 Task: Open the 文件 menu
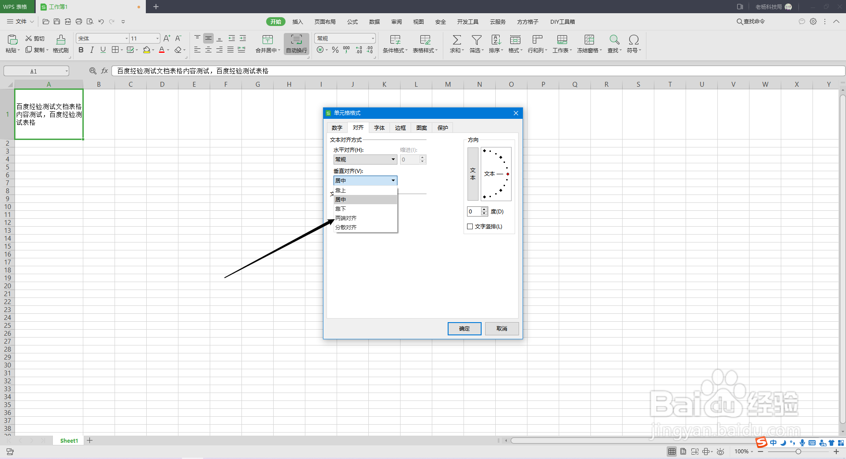click(x=20, y=21)
